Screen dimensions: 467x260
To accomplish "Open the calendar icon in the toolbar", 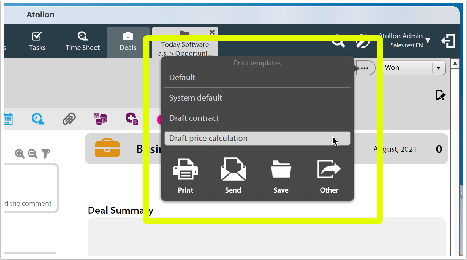I will (8, 119).
